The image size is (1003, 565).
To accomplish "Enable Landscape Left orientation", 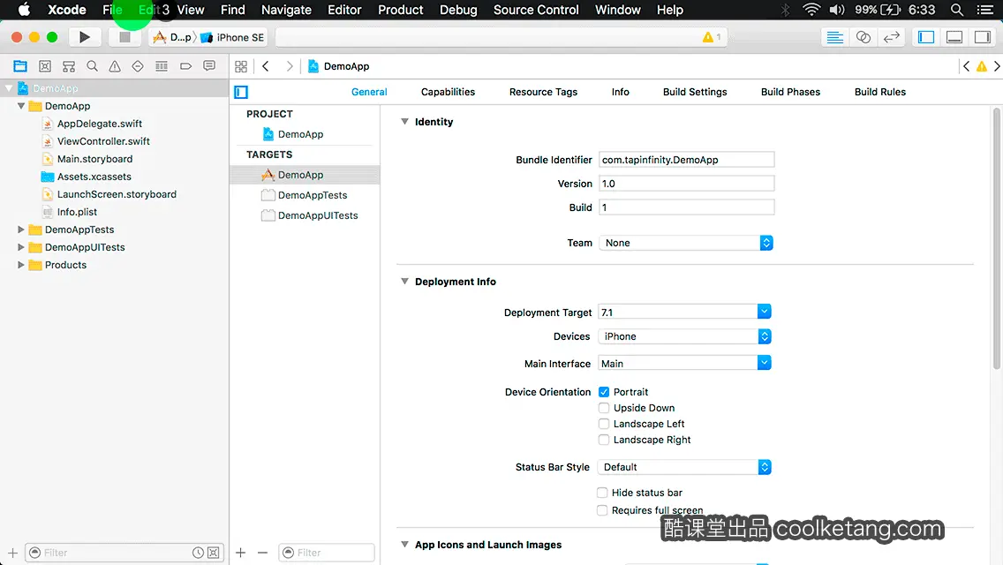I will click(604, 424).
